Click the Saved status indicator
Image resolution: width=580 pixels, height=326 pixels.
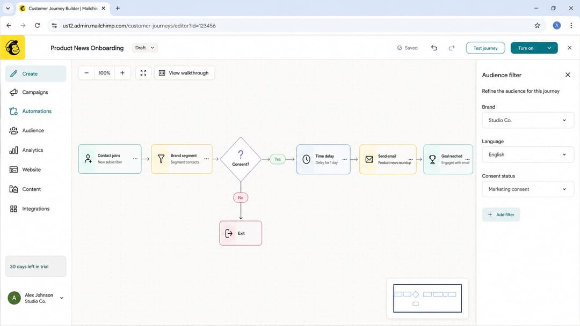(x=407, y=48)
